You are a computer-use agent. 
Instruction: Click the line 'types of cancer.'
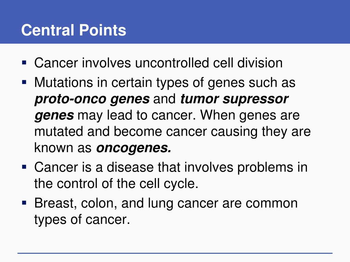pos(82,220)
